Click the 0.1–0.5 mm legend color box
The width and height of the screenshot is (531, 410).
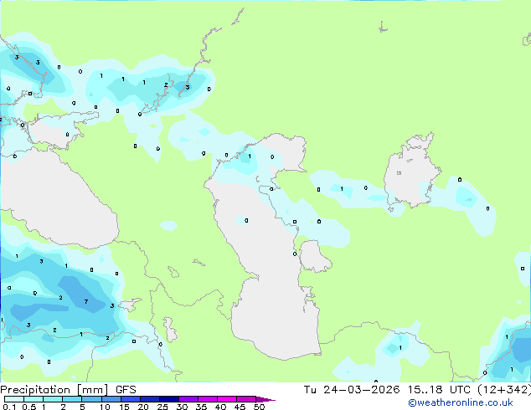point(14,399)
